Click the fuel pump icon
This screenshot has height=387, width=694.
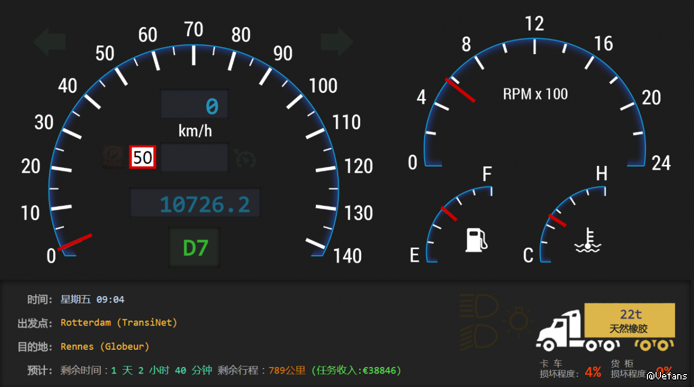476,240
